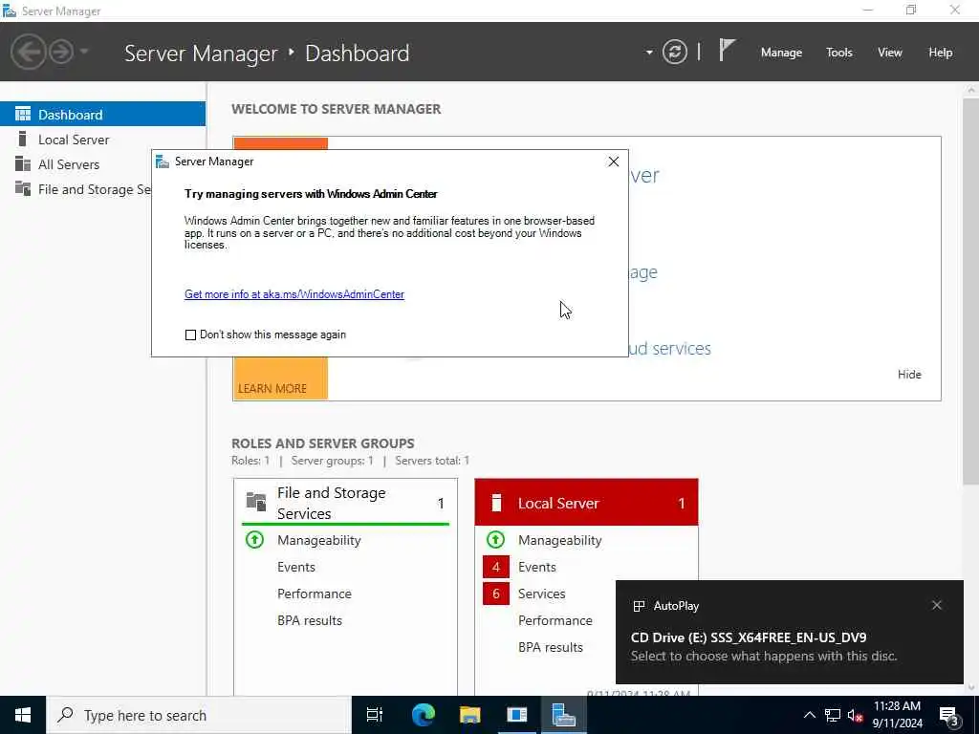Open the Action Center notifications icon
The height and width of the screenshot is (734, 979).
pos(949,715)
